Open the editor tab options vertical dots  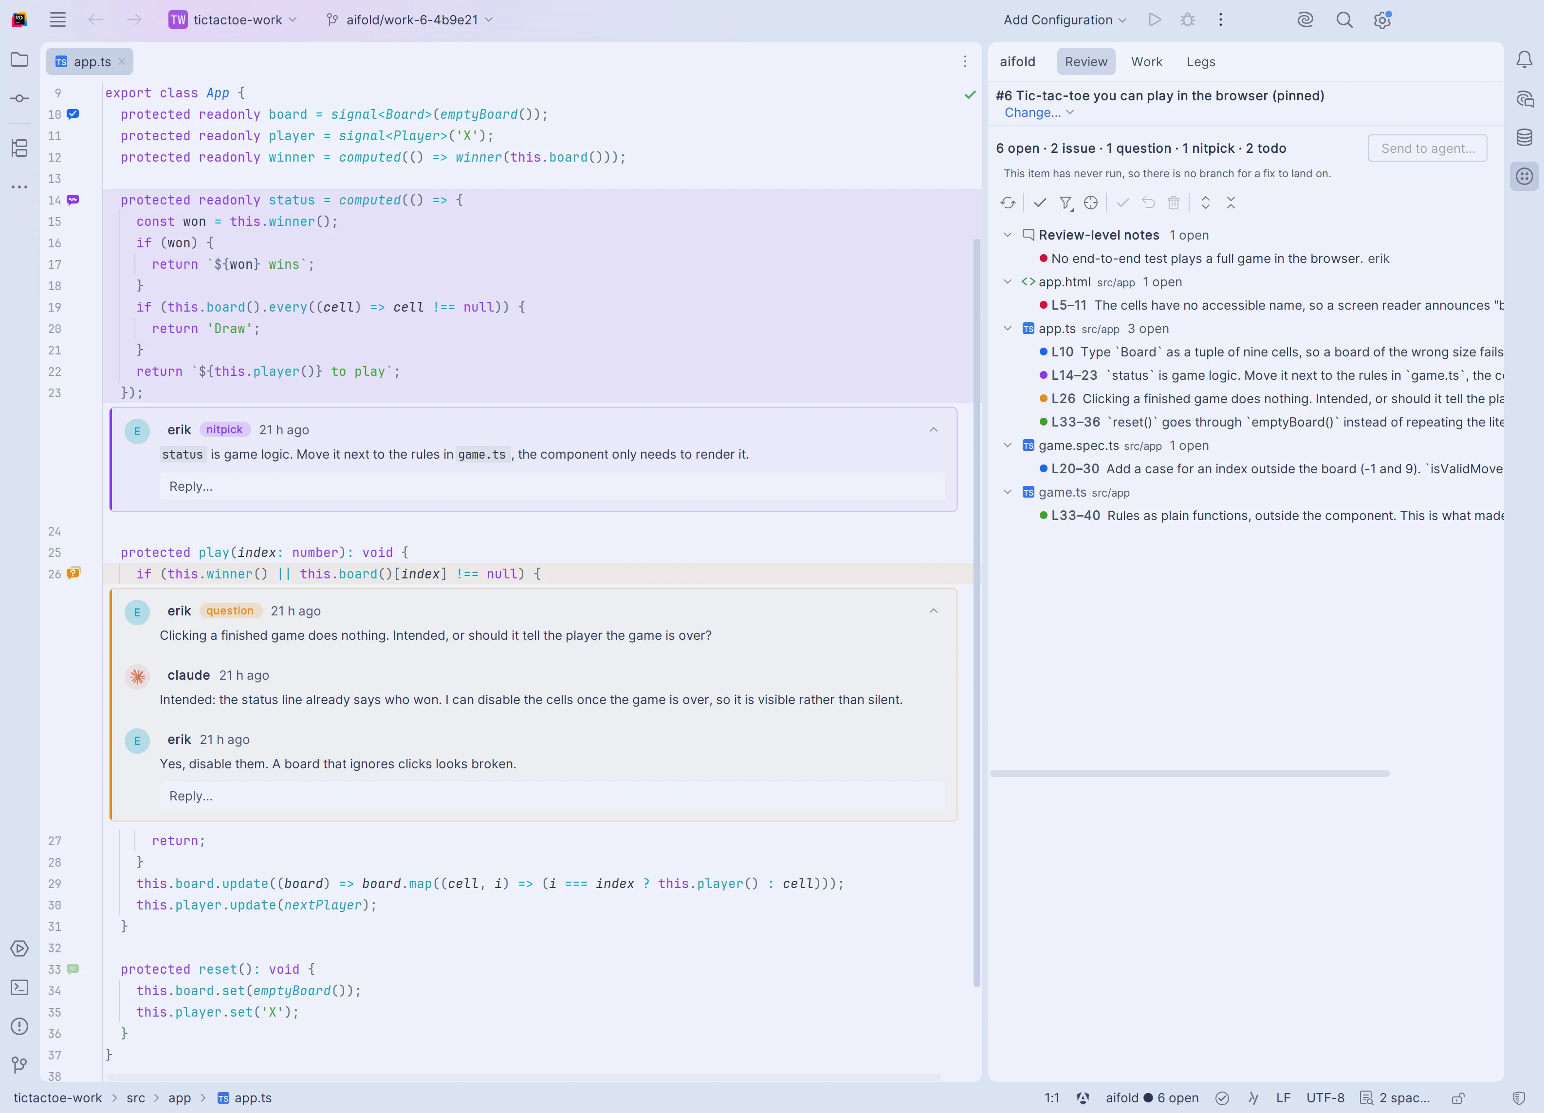point(965,62)
